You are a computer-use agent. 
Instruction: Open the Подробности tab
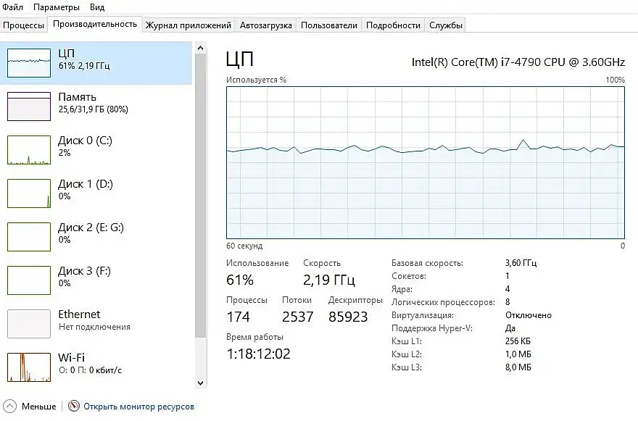pos(393,25)
